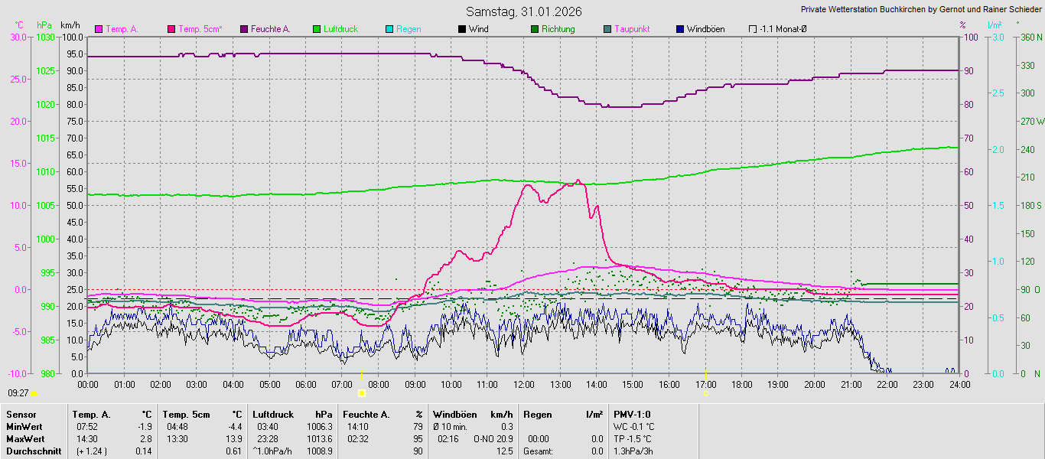Viewport: 1045px width, 459px height.
Task: Click the green Luftdruck legend square
Action: (317, 29)
